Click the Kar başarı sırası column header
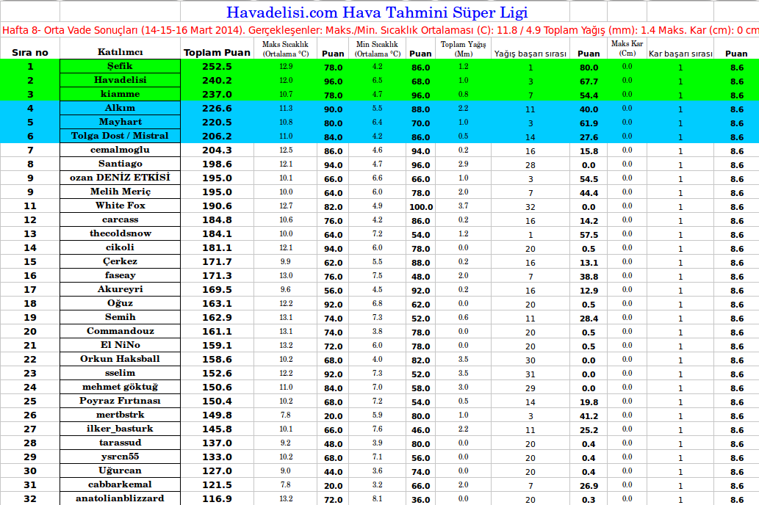 click(x=680, y=54)
